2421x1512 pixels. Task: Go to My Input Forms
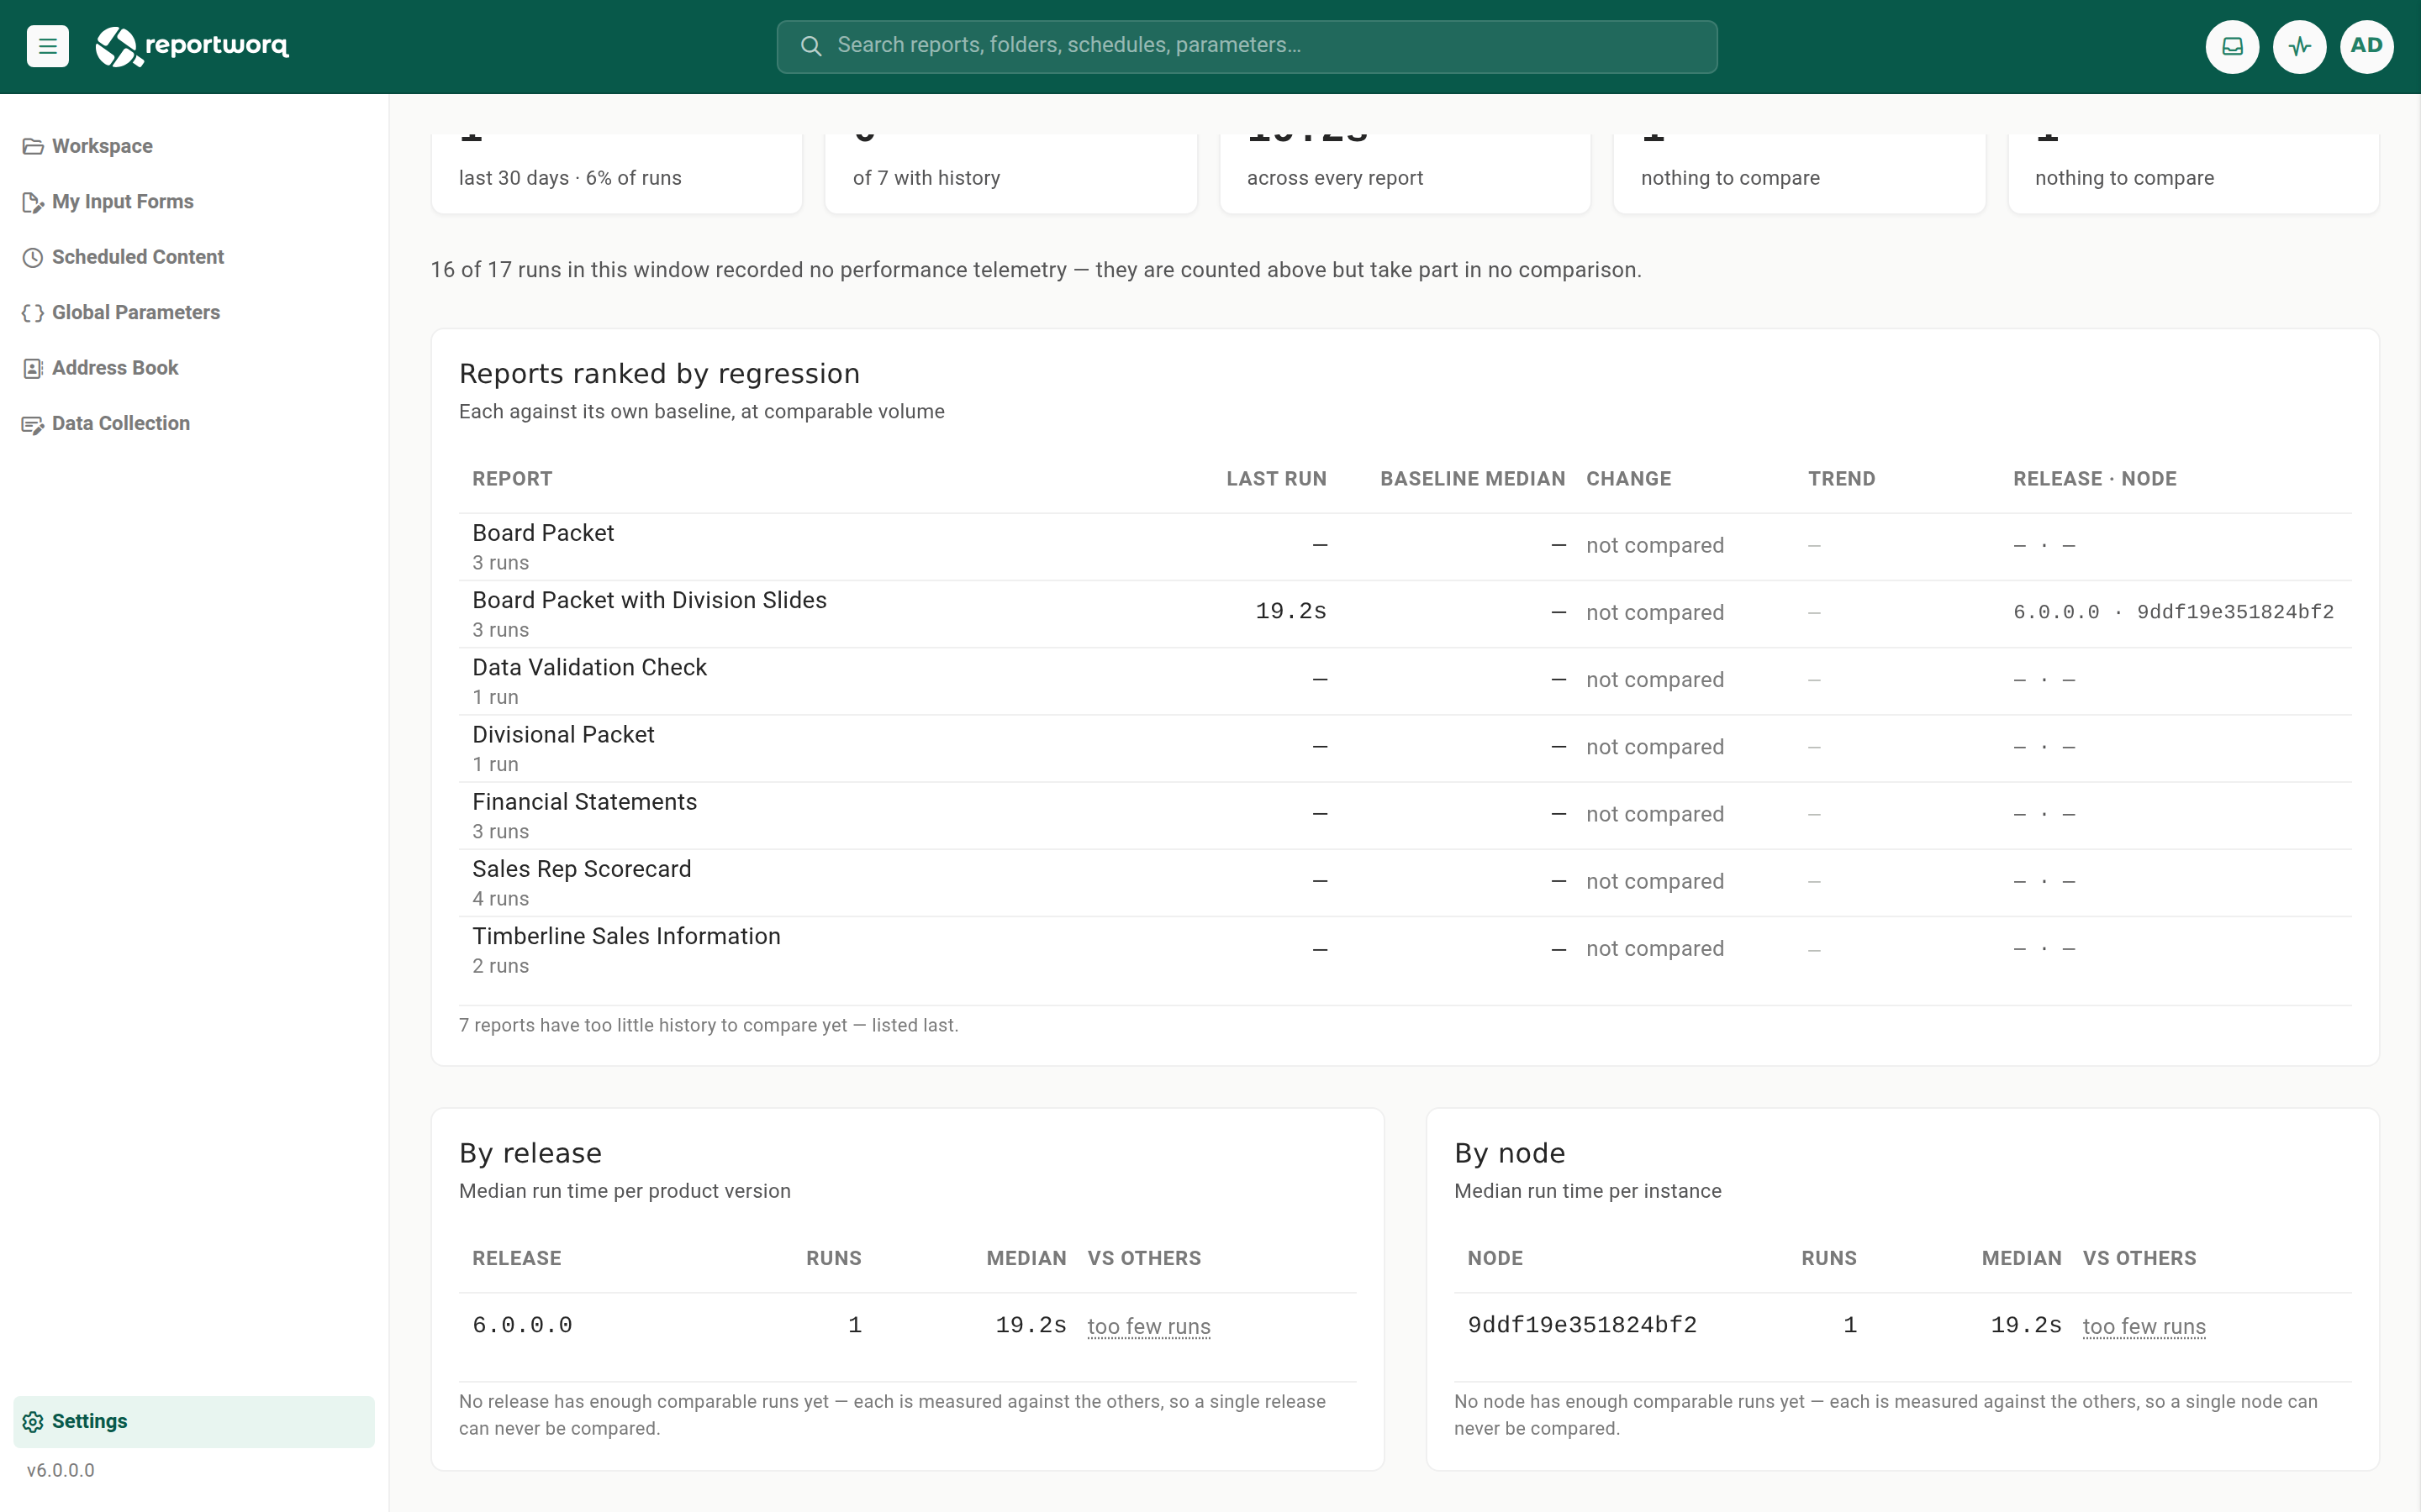[x=194, y=202]
